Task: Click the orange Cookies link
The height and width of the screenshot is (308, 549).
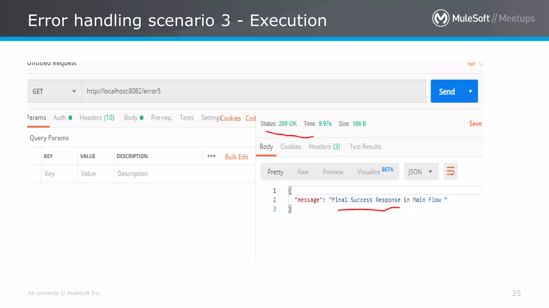Action: click(x=231, y=118)
